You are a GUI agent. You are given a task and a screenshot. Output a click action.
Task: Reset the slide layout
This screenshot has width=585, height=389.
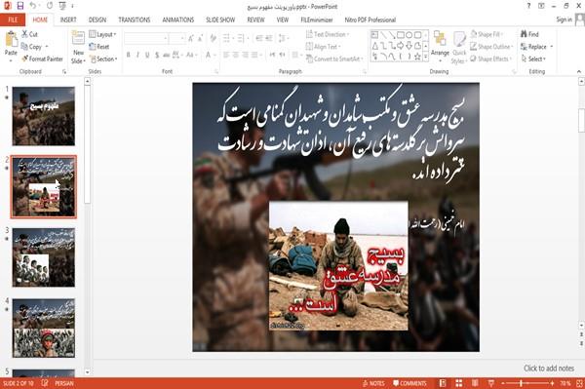(x=99, y=47)
